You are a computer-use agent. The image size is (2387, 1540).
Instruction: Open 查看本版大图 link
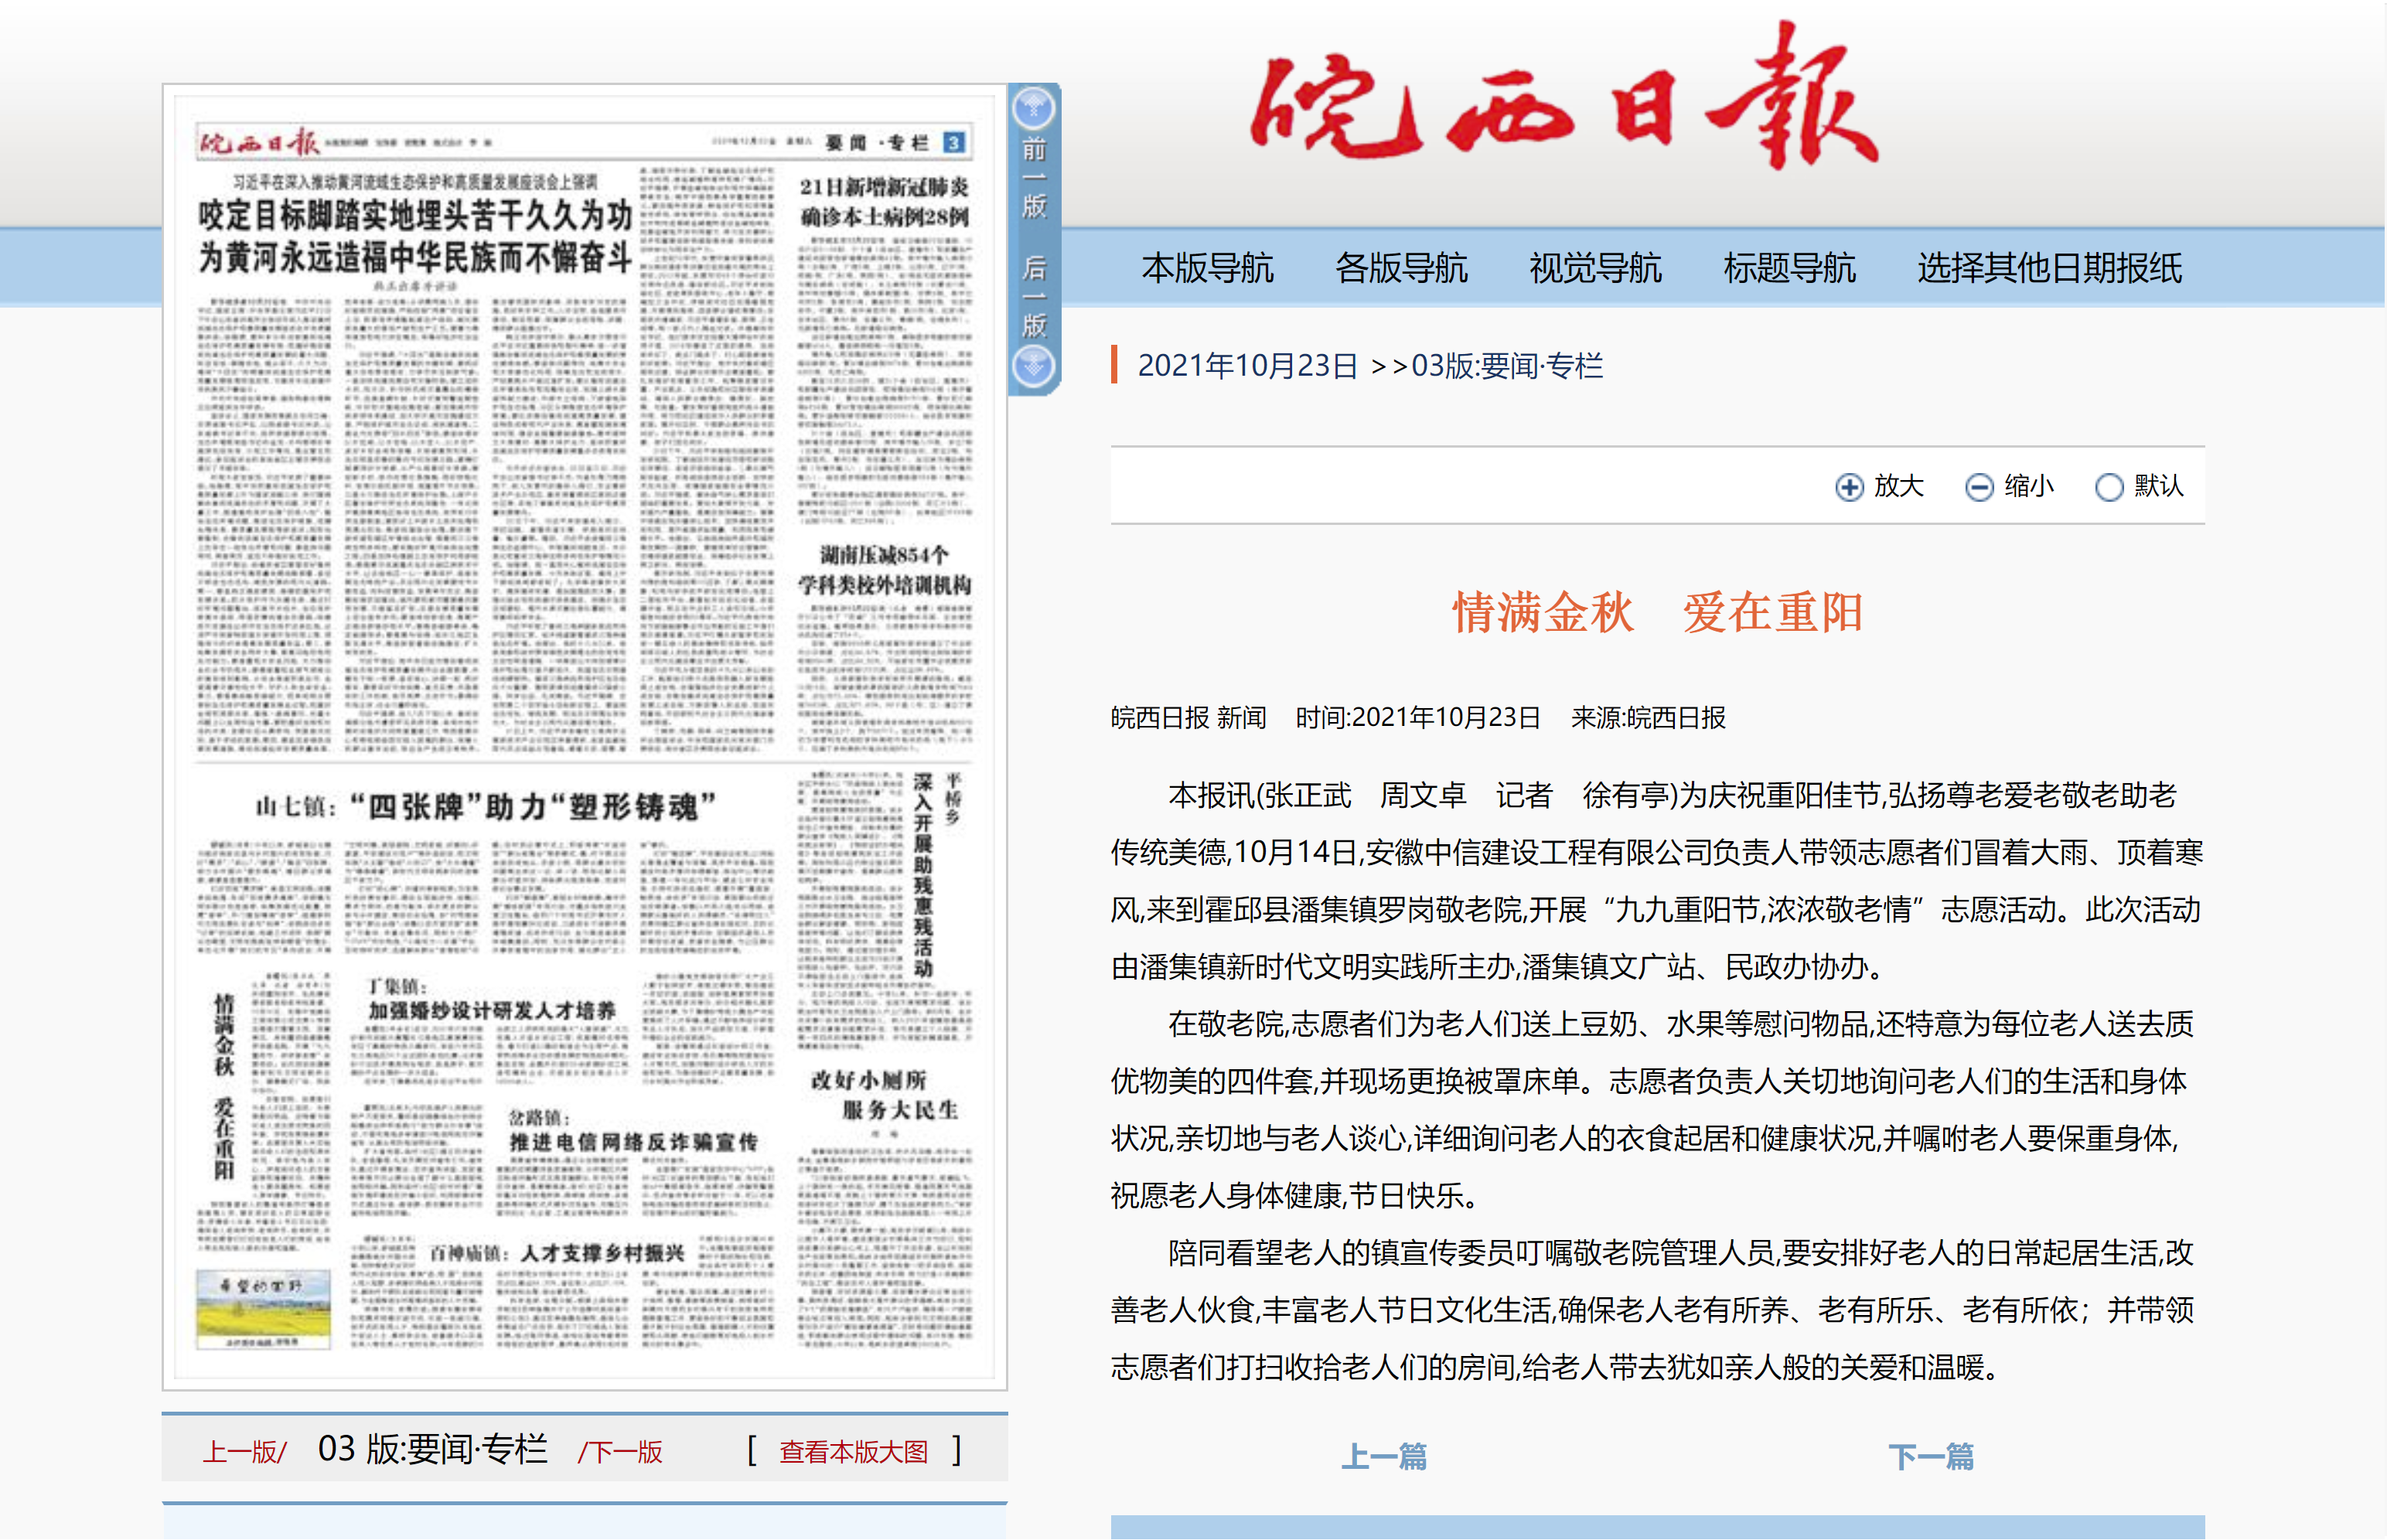point(854,1451)
